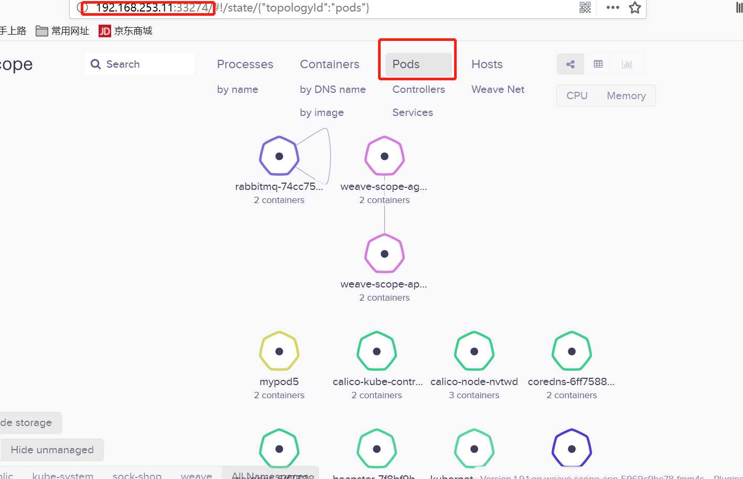Bookmark this page with star icon

(635, 7)
